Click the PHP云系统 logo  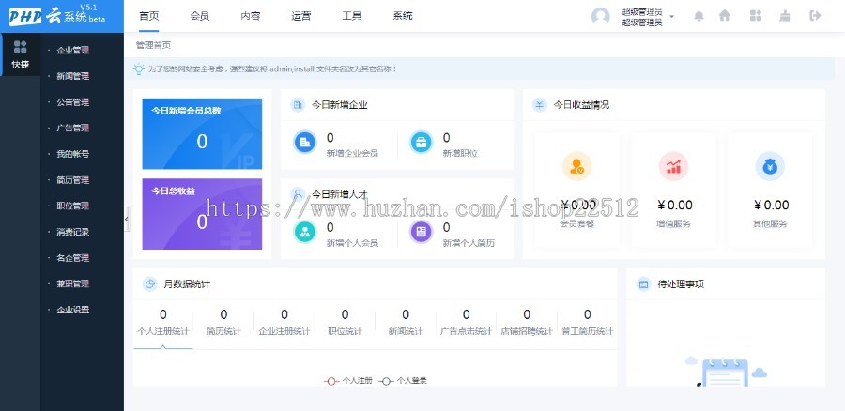(x=57, y=15)
